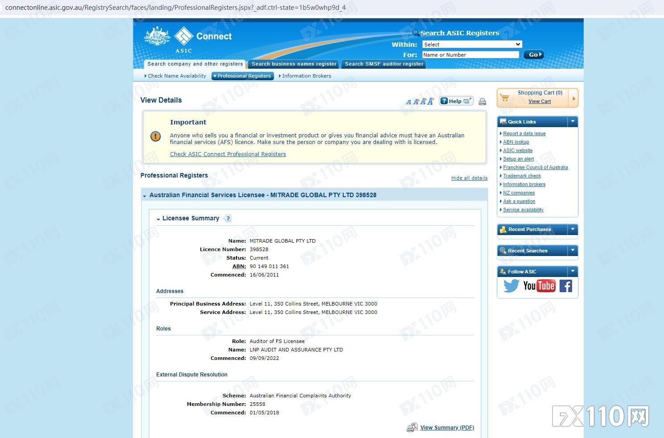
Task: Open Franchise Council of Australia link
Action: tap(535, 167)
